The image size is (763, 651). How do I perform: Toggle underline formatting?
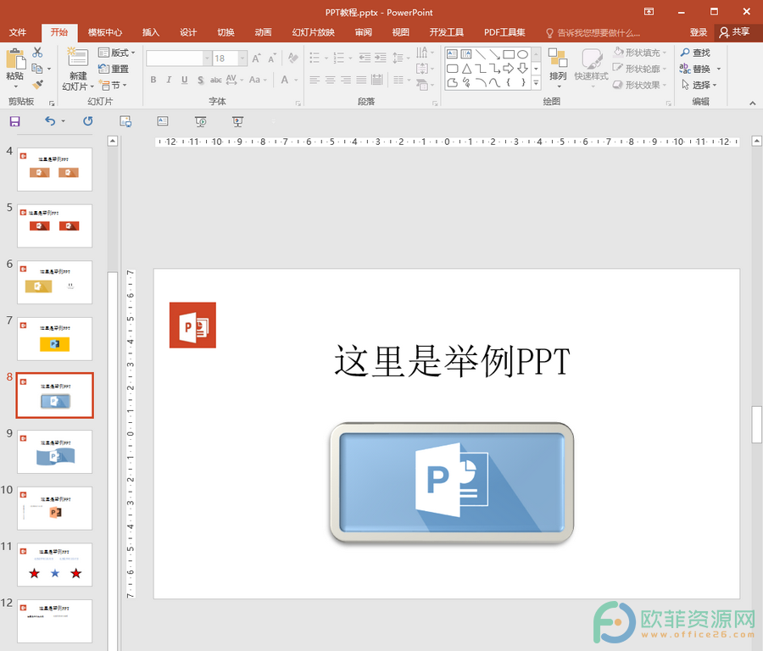(185, 80)
